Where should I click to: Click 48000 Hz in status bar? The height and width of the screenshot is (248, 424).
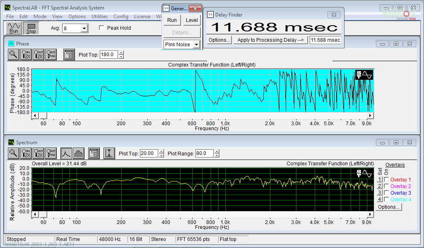(112, 239)
